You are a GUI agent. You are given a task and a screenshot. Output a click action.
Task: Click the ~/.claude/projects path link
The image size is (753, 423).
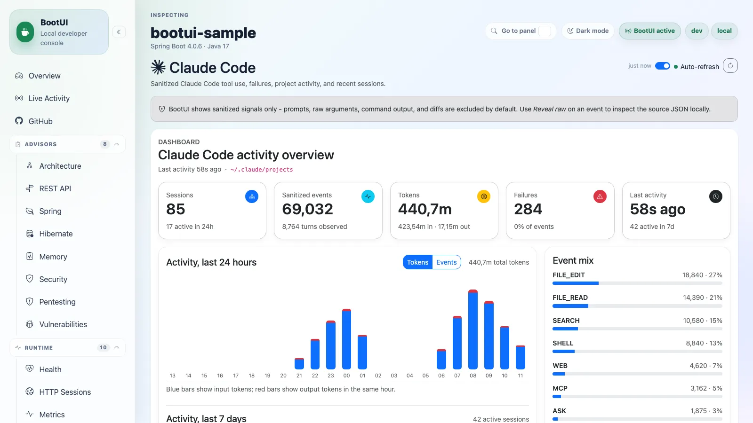(x=262, y=170)
